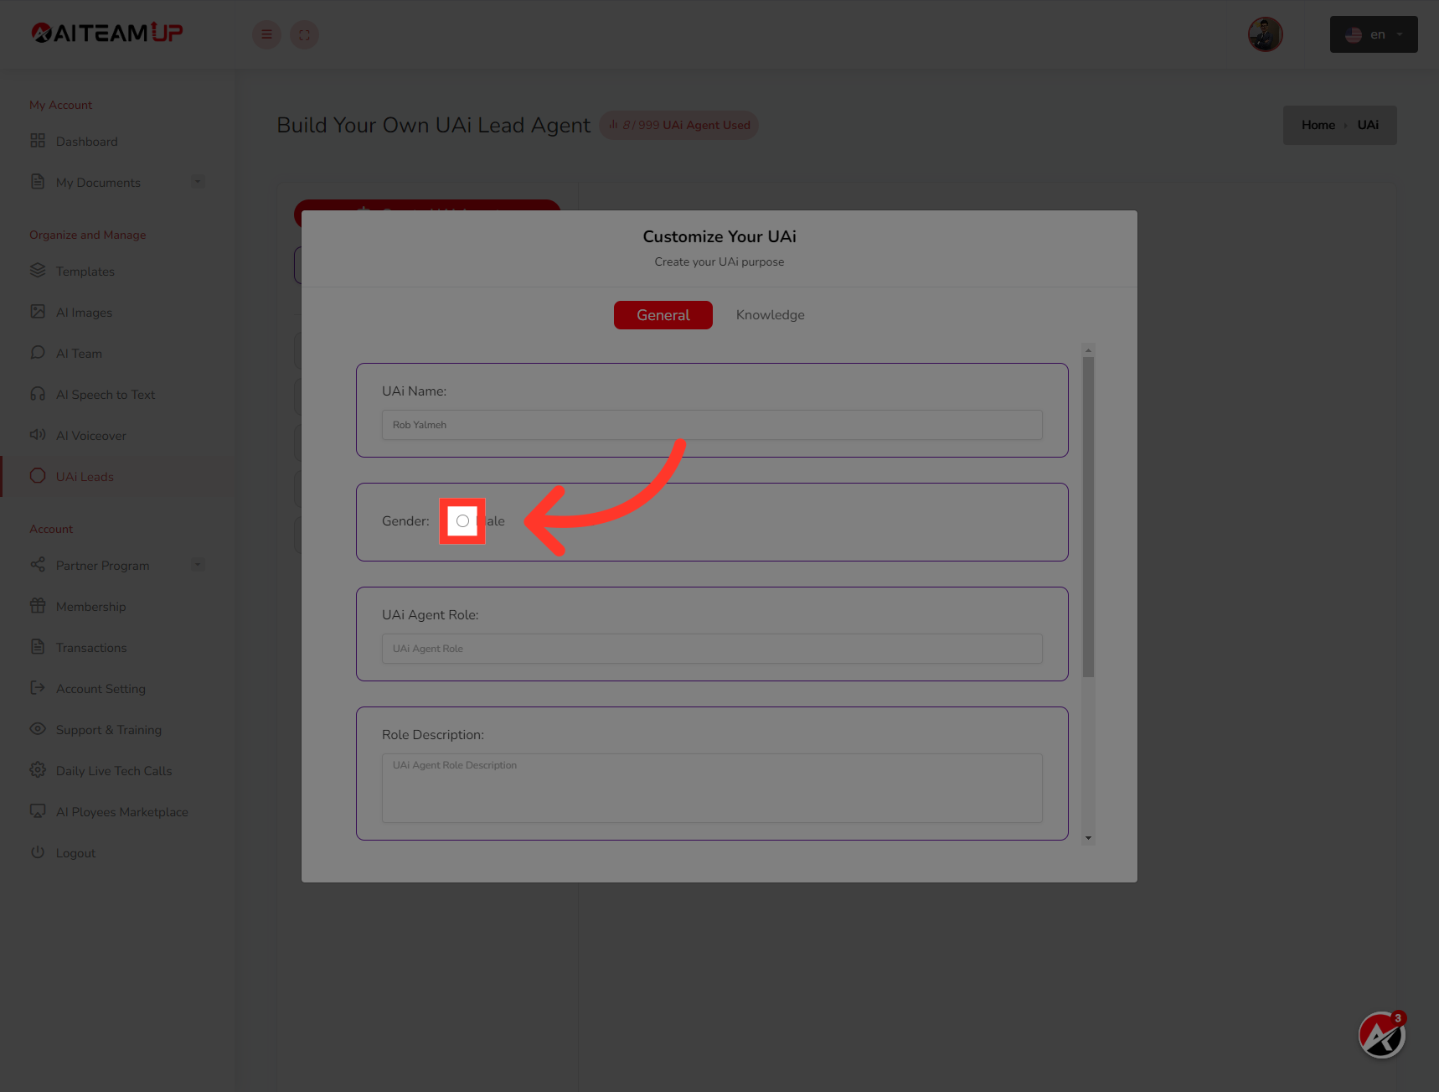Image resolution: width=1439 pixels, height=1092 pixels.
Task: Click the 'My Account' section label
Action: (60, 105)
